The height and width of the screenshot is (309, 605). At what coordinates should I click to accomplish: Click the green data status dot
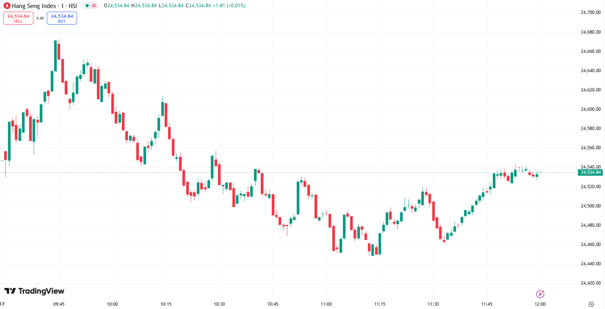tap(87, 6)
